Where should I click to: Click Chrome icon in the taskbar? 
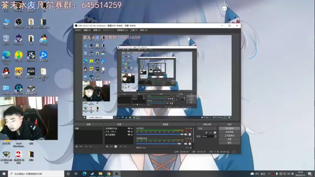point(109,173)
